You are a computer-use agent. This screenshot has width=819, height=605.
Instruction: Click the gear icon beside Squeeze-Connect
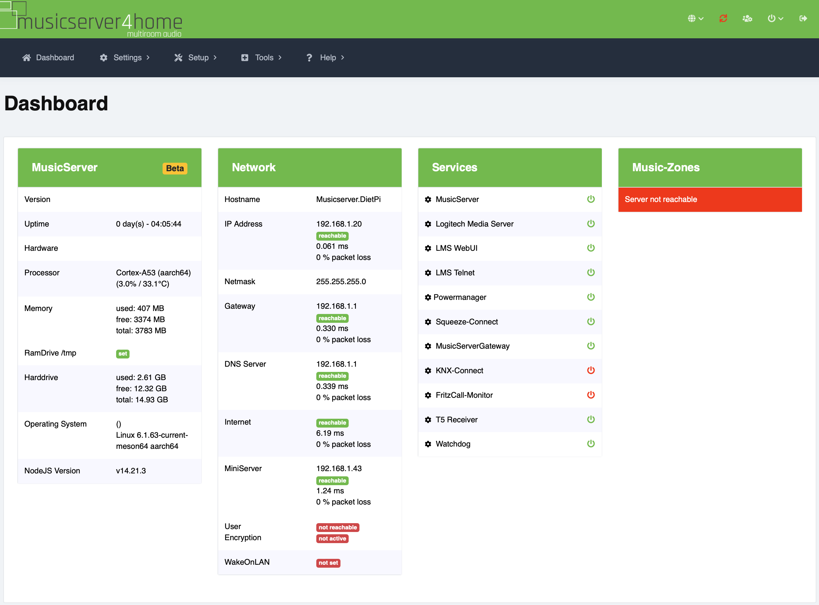pos(428,322)
